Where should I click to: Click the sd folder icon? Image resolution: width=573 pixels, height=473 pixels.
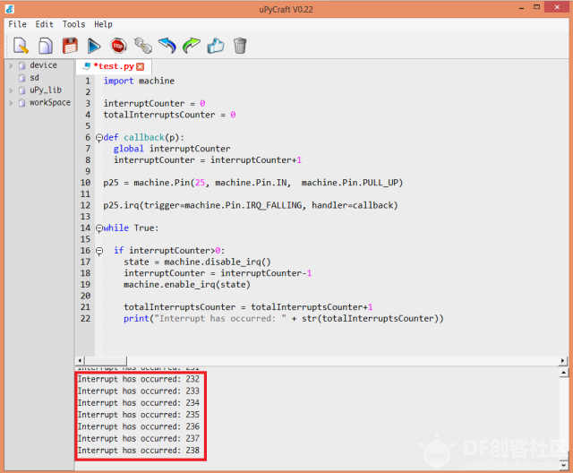tap(22, 78)
